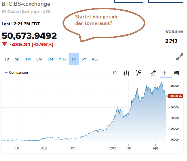
Task: Switch to the 5D time range
Action: [17, 59]
